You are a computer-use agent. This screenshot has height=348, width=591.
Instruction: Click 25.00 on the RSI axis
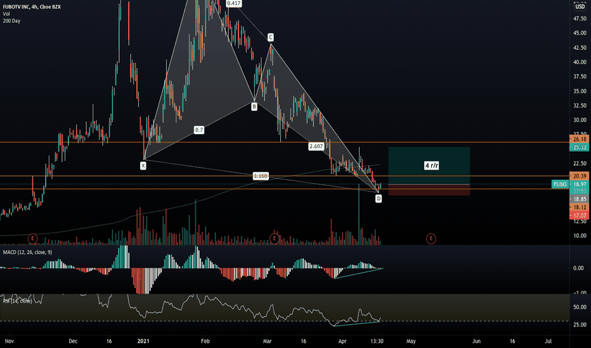tap(580, 325)
